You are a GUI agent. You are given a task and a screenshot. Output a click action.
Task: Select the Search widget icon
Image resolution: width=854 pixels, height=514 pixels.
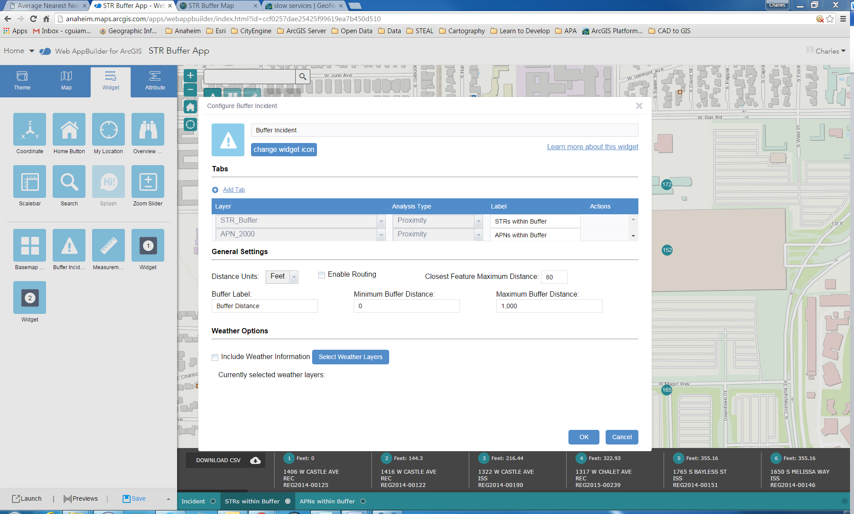pyautogui.click(x=69, y=182)
